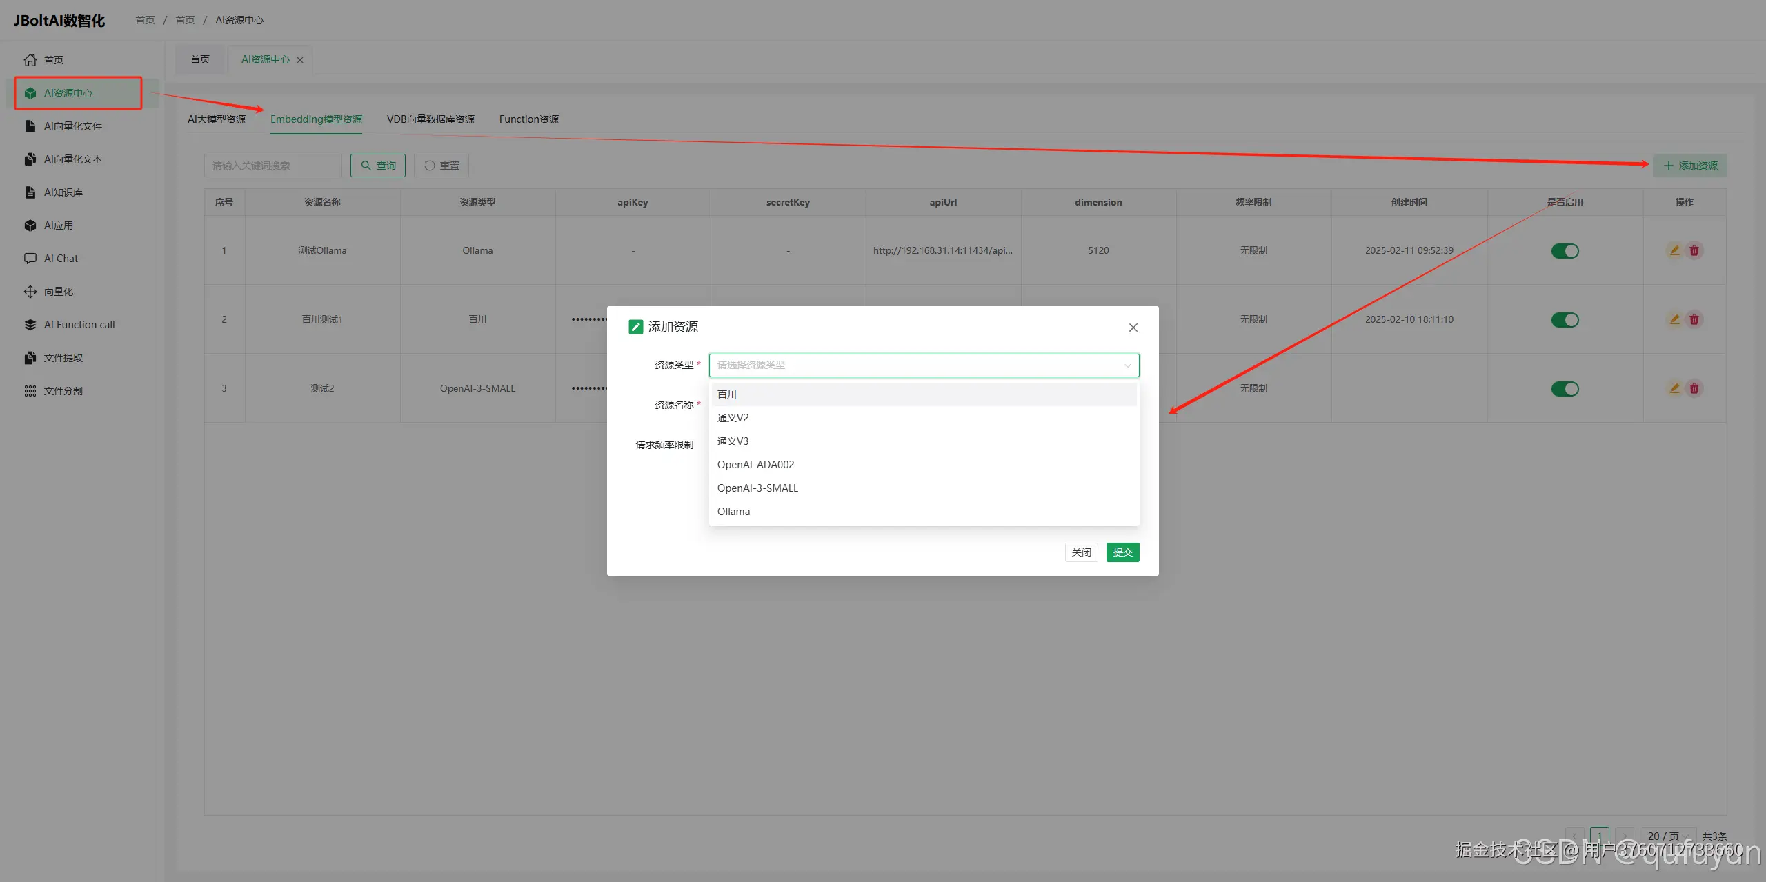Disable the enable switch in row 3

[x=1565, y=389]
